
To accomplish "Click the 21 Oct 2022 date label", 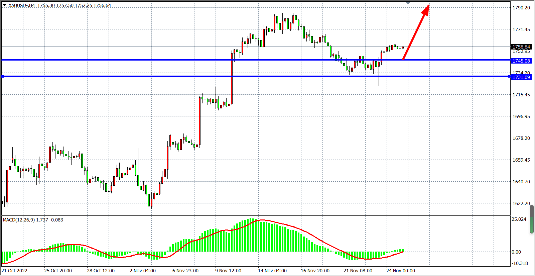I will (14, 271).
